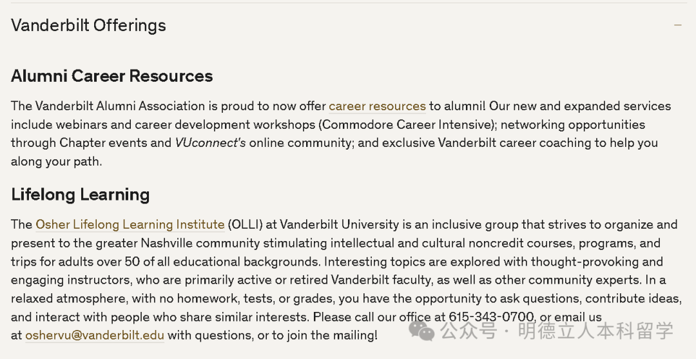Select the Alumni Career Resources heading

[x=111, y=76]
